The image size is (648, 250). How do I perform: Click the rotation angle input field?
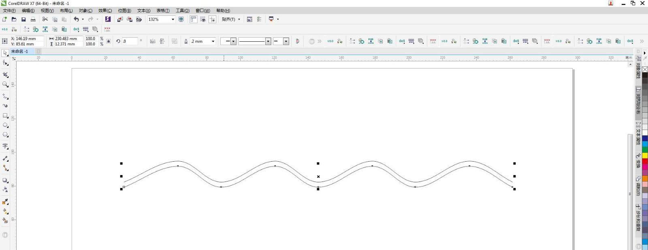click(x=130, y=41)
